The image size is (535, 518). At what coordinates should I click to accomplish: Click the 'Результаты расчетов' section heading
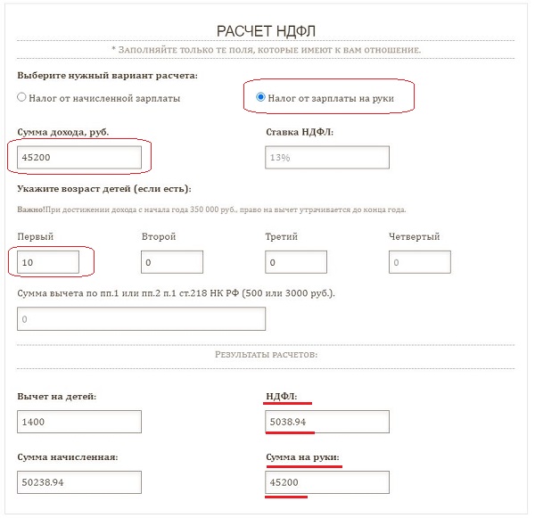(x=266, y=355)
